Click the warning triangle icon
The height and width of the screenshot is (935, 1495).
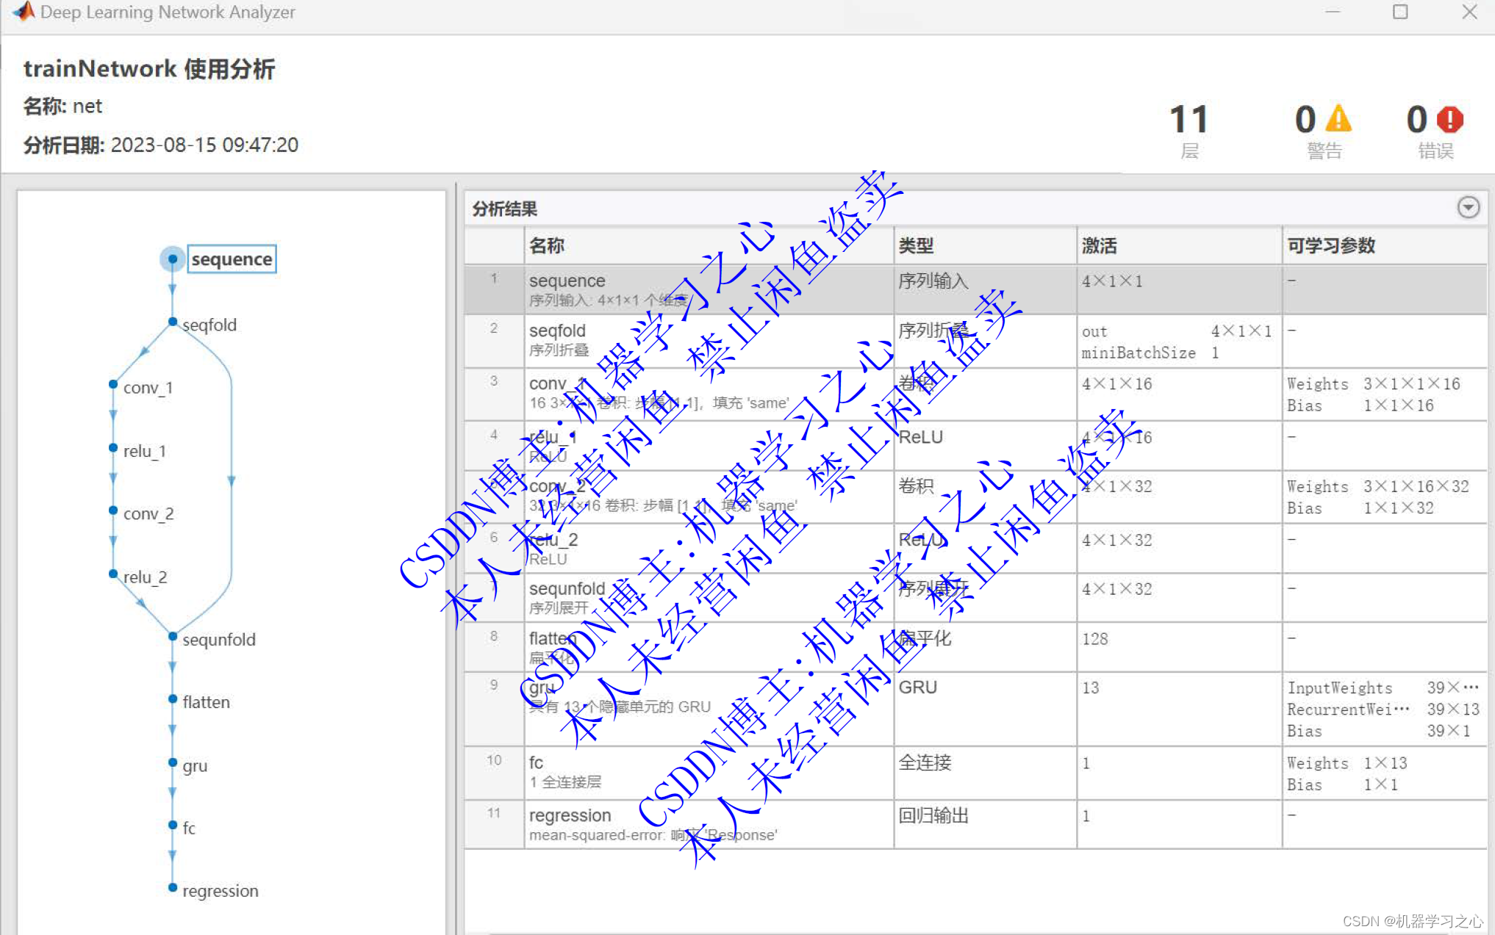point(1339,119)
